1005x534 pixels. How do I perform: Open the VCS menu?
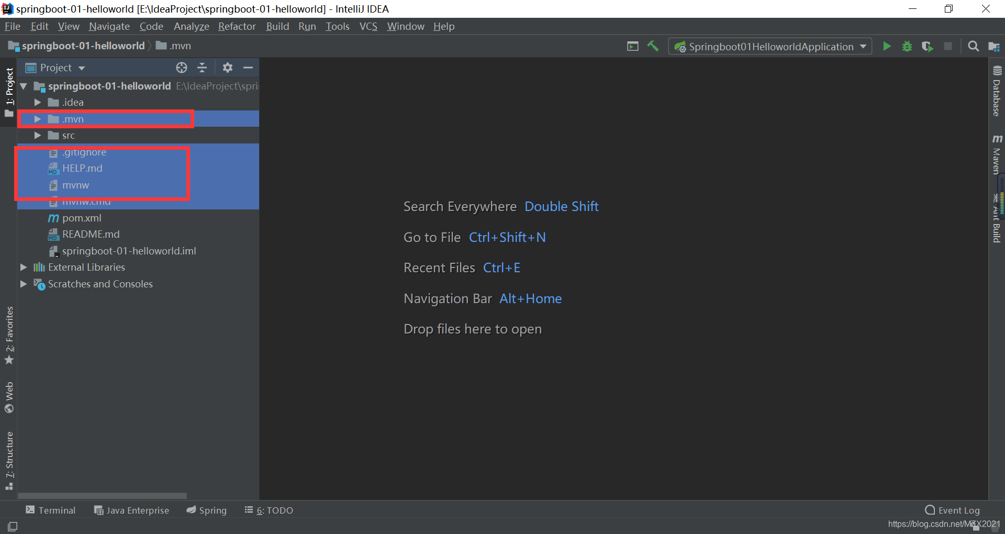[368, 26]
